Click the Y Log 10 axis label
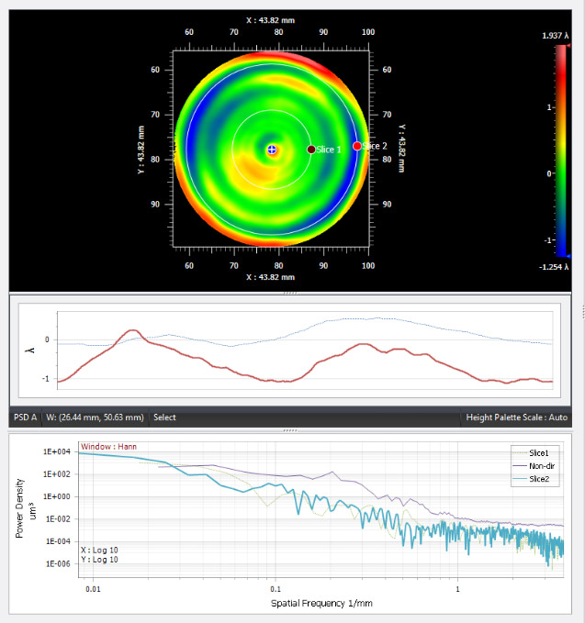The width and height of the screenshot is (585, 623). point(100,560)
